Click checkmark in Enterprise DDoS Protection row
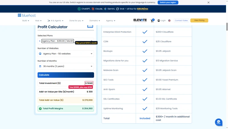Viewport: 228px width, 129px height. (x=145, y=32)
